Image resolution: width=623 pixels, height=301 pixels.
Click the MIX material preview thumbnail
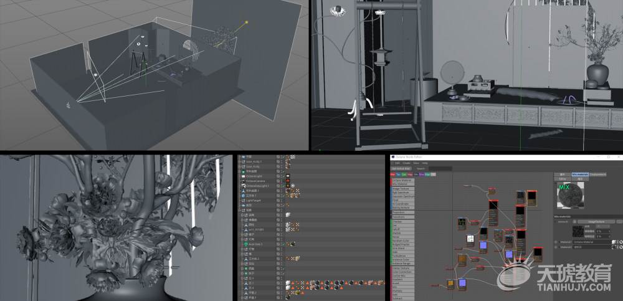tap(571, 195)
